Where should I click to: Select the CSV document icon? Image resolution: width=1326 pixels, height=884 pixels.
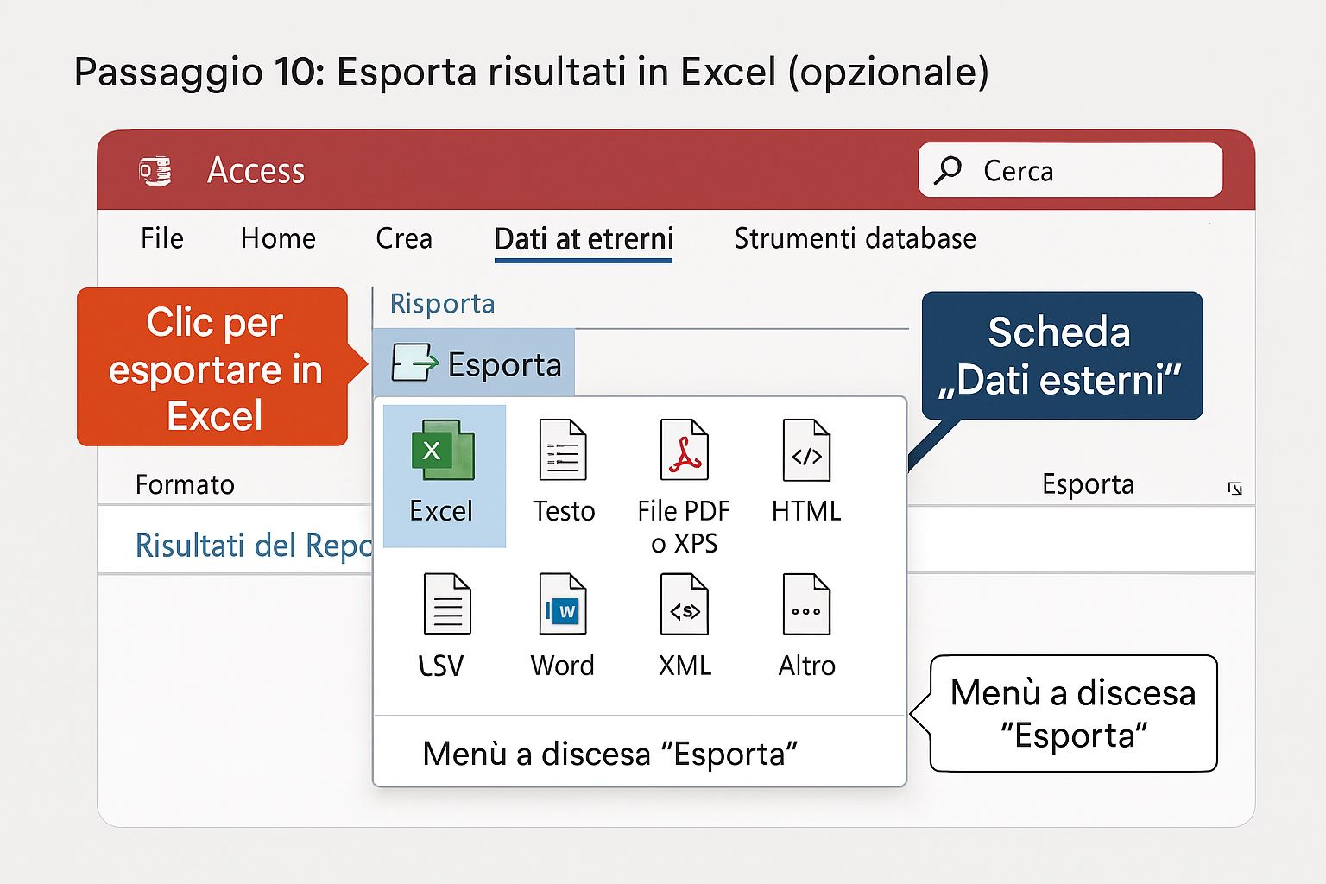[447, 604]
